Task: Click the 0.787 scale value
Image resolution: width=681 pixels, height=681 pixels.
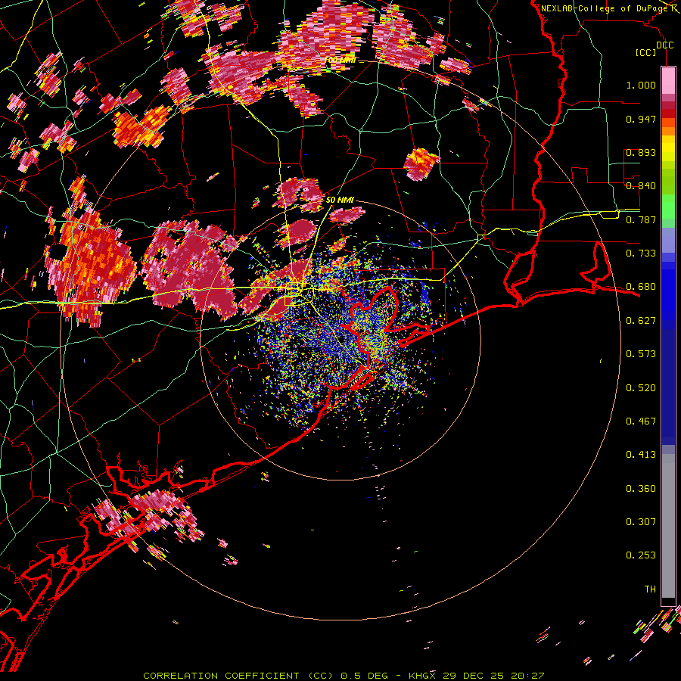Action: pos(641,219)
